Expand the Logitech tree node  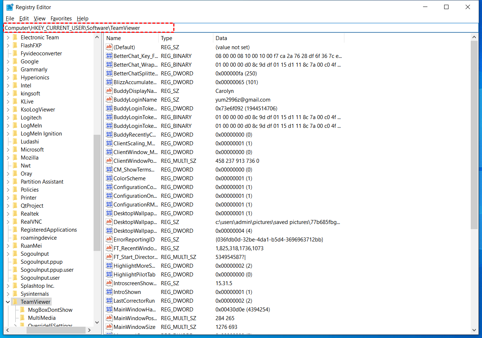(8, 118)
